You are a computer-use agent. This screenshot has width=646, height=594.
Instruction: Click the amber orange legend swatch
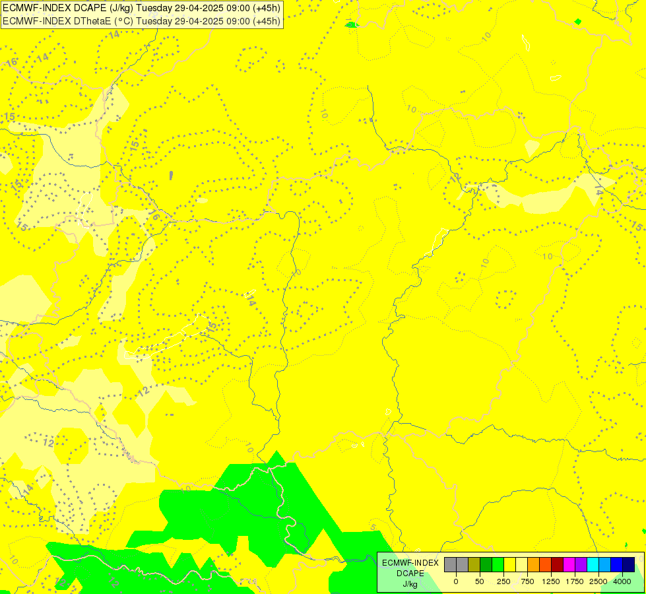[534, 565]
